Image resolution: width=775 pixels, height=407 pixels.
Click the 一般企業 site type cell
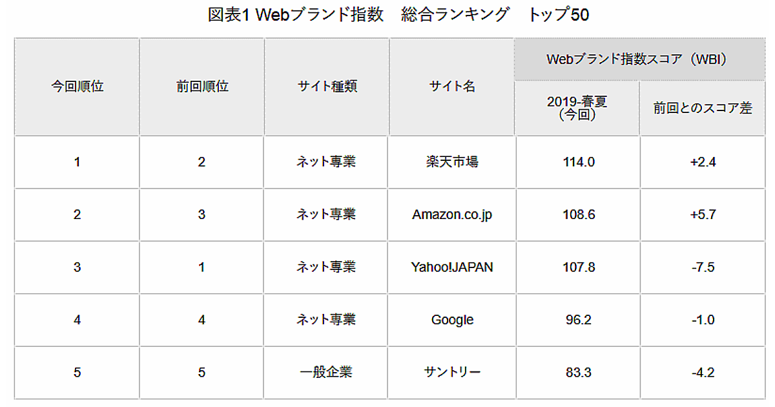[x=327, y=372]
